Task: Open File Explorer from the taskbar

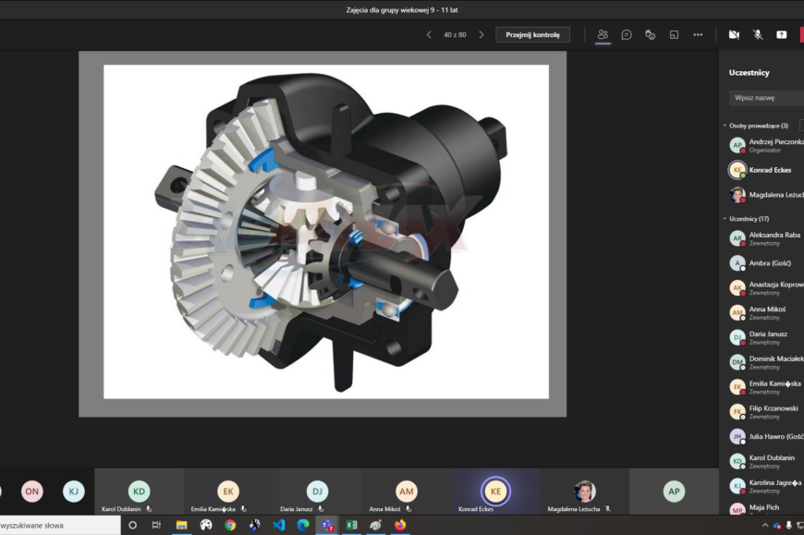Action: coord(181,525)
